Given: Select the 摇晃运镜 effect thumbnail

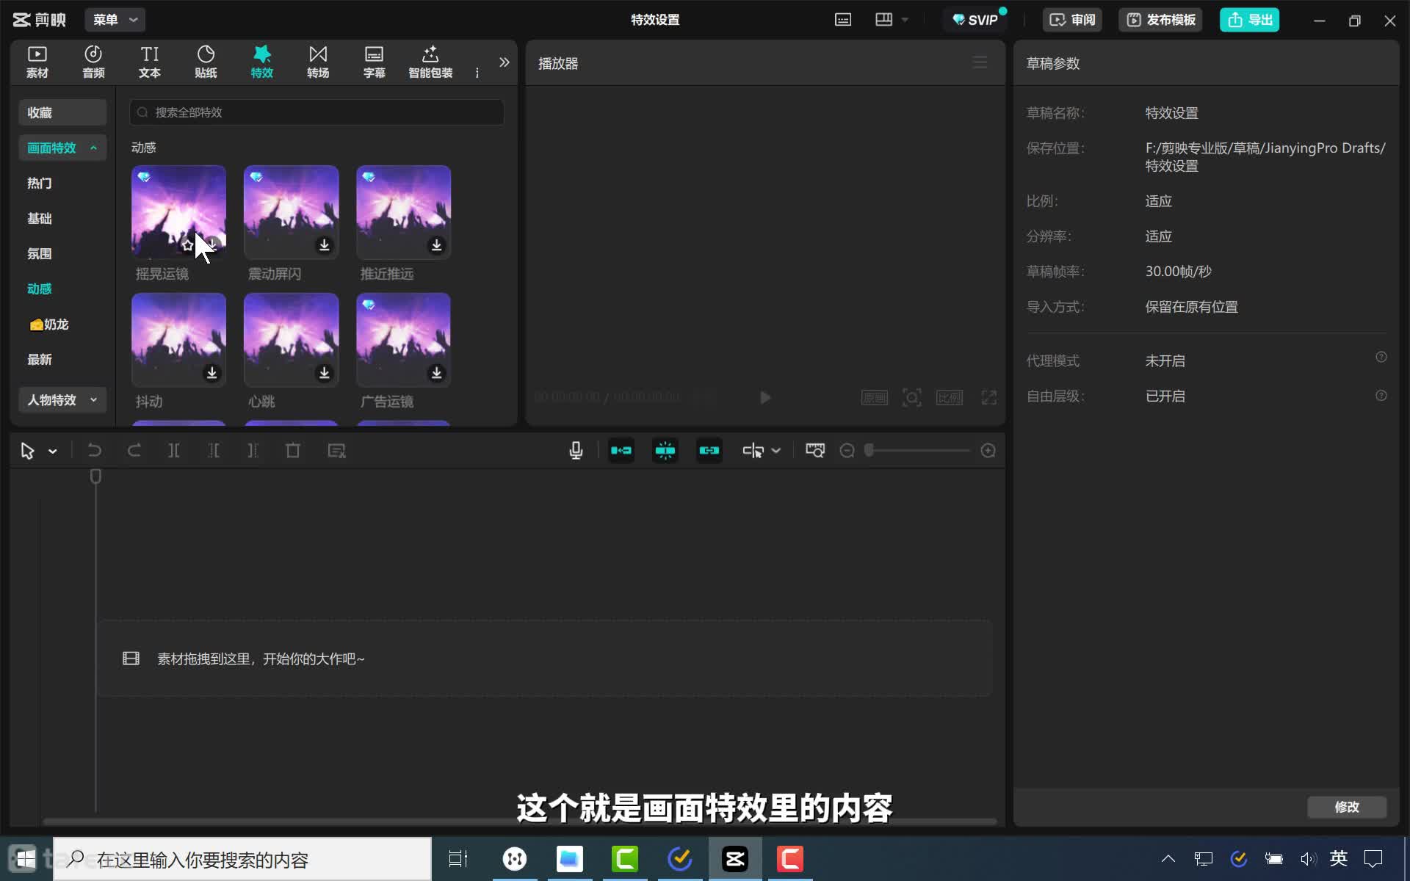Looking at the screenshot, I should click(x=178, y=211).
